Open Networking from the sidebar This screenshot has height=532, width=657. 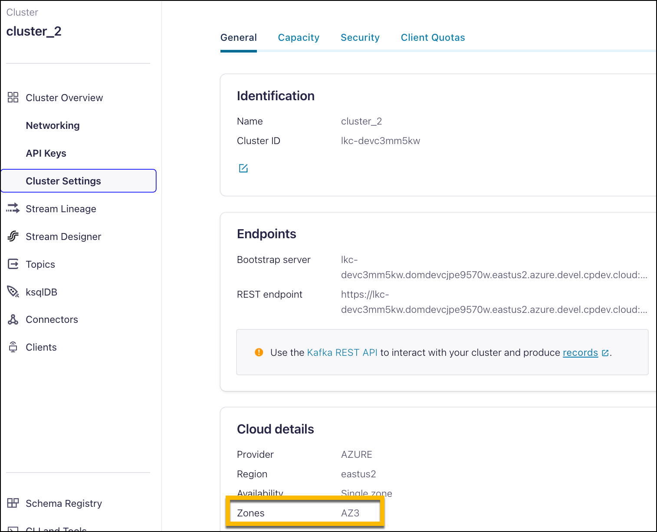53,125
